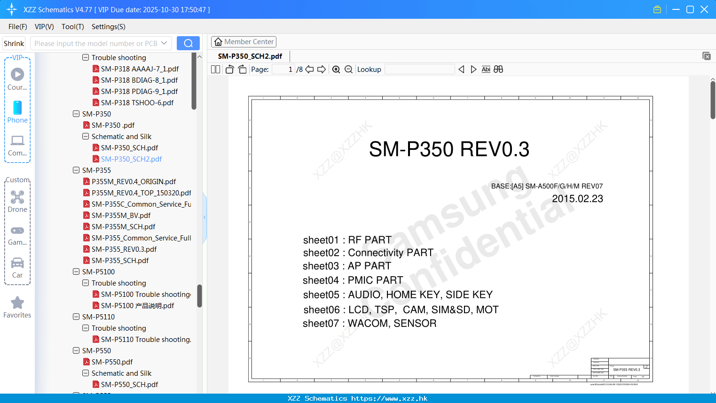
Task: Collapse the SM-P350 tree node
Action: [76, 114]
